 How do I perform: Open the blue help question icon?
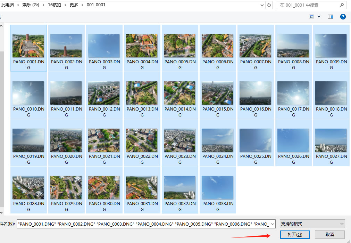point(343,17)
